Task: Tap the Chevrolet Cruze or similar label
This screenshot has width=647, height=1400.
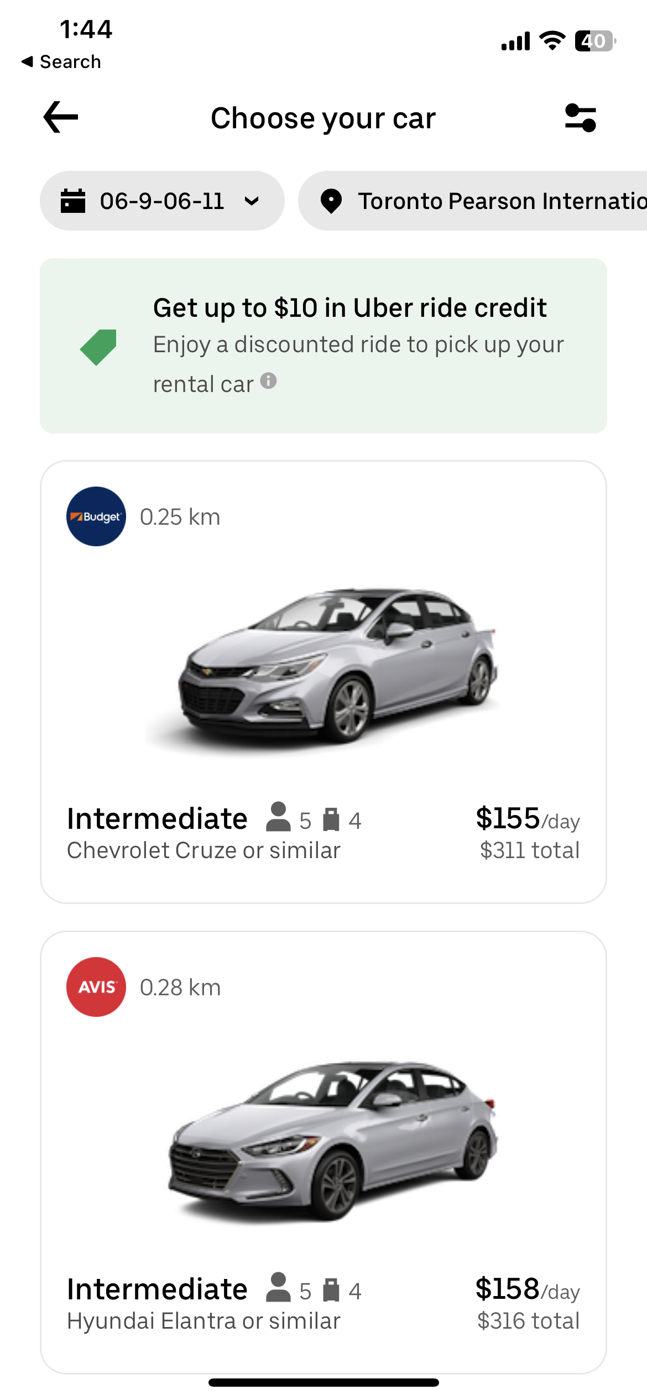Action: pyautogui.click(x=204, y=850)
